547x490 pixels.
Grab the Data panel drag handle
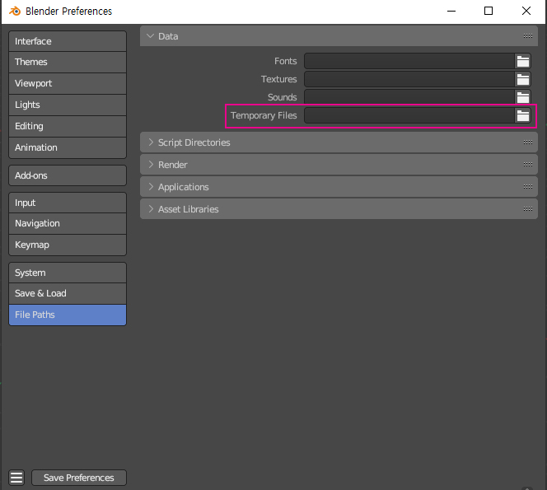pos(527,36)
